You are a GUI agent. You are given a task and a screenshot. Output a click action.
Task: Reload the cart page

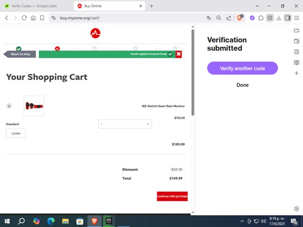point(24,18)
